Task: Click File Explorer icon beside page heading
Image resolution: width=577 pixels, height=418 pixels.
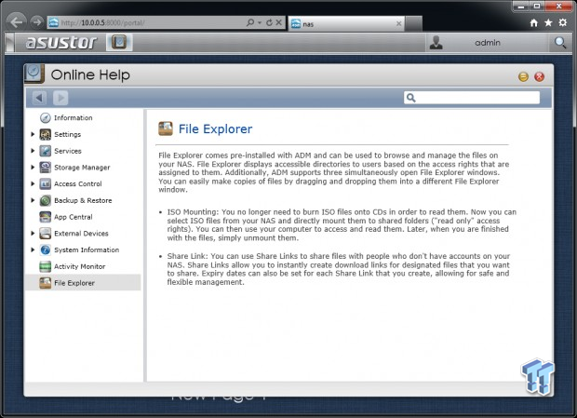Action: (166, 128)
